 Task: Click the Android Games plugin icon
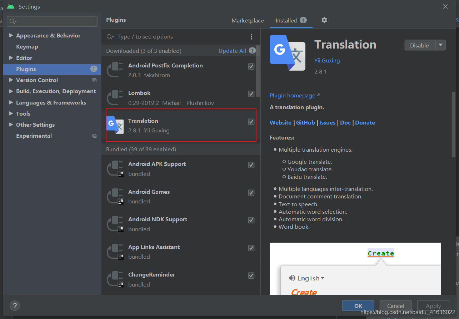pyautogui.click(x=115, y=196)
